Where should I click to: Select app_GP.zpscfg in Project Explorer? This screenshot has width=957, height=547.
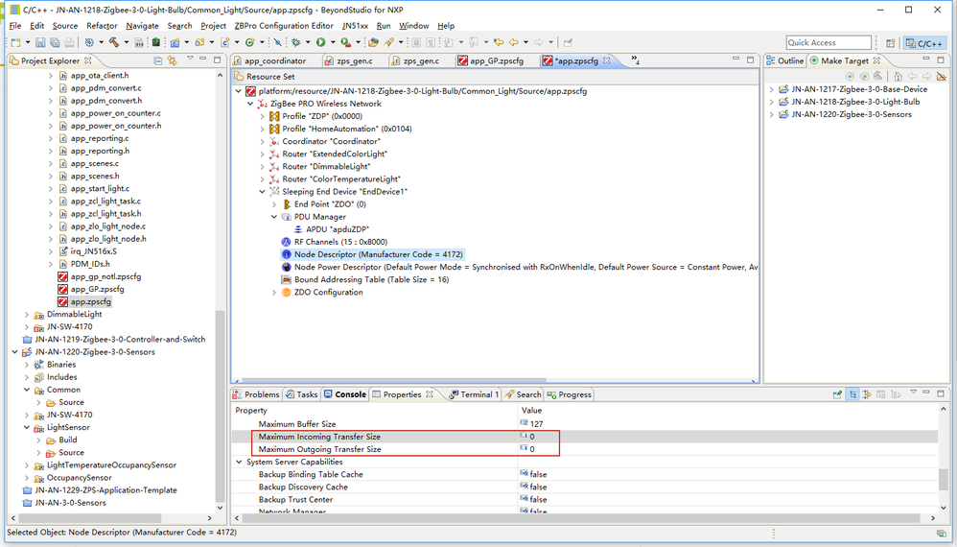[x=97, y=289]
